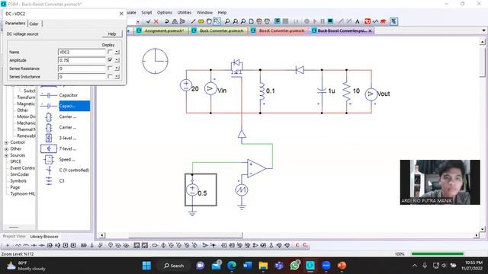Click the Help button in DC dialog
This screenshot has height=274, width=488.
coord(112,33)
